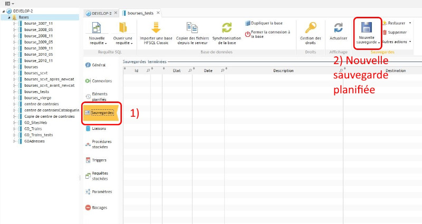Click search magnifier in Etat column
The width and height of the screenshot is (422, 224).
tap(190, 70)
